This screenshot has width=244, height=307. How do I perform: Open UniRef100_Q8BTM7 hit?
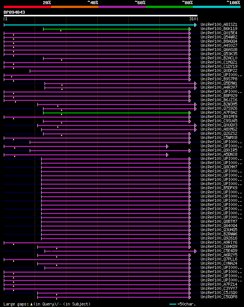(219, 221)
